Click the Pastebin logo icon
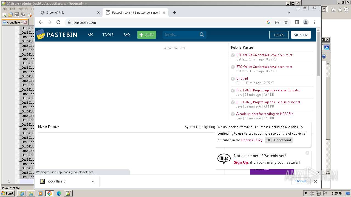Viewport: 351px width, 197px height. (x=40, y=34)
